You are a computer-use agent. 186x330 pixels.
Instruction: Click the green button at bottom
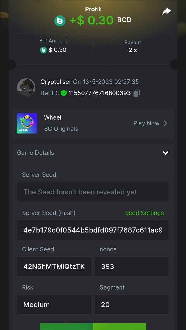coord(93,327)
